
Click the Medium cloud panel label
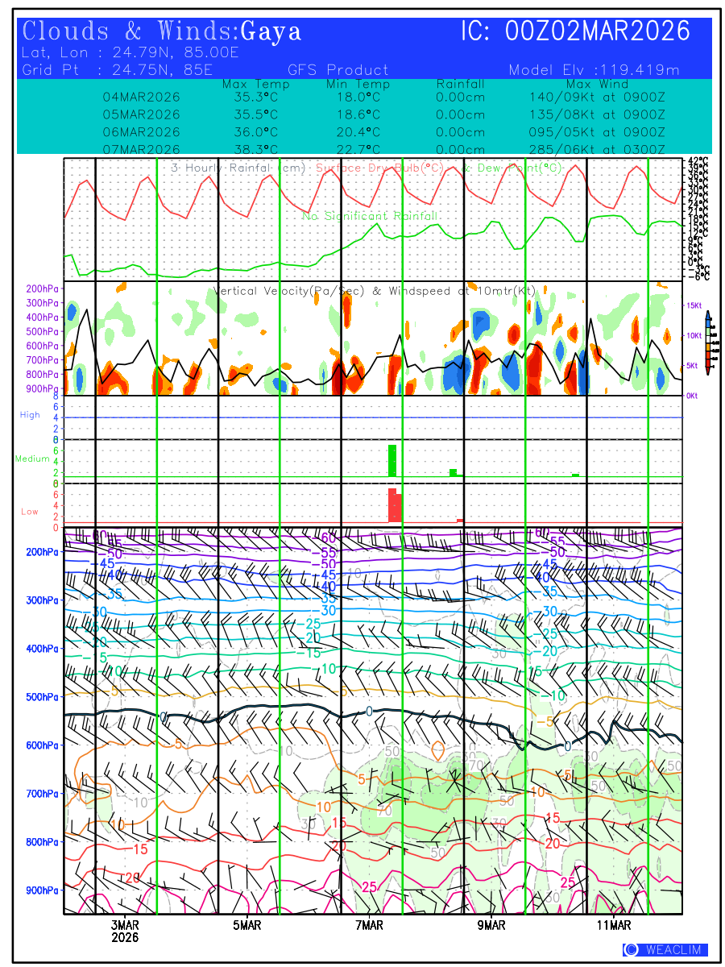coord(32,459)
